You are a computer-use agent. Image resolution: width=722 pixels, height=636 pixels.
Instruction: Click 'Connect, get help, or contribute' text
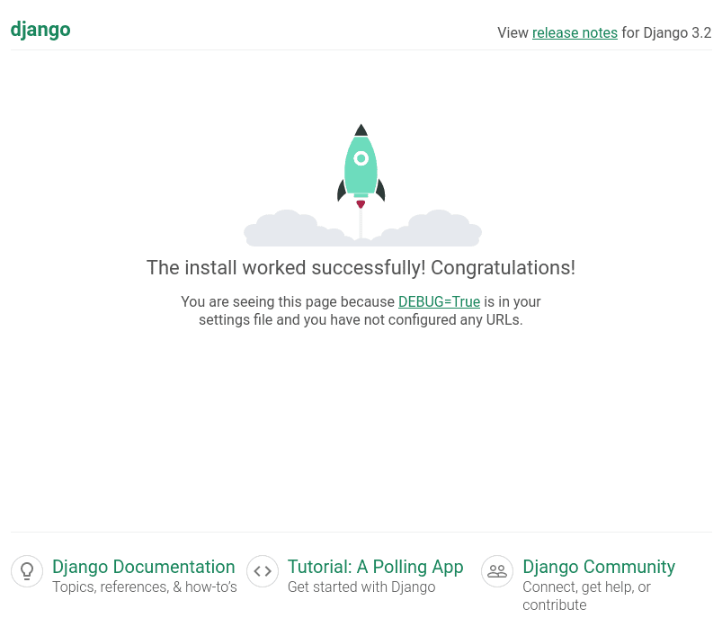click(x=586, y=596)
